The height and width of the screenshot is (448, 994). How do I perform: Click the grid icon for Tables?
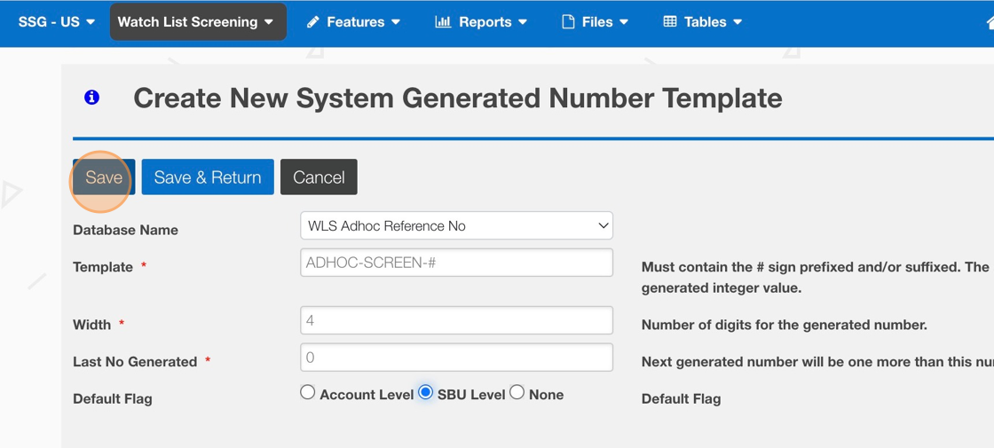[x=670, y=22]
